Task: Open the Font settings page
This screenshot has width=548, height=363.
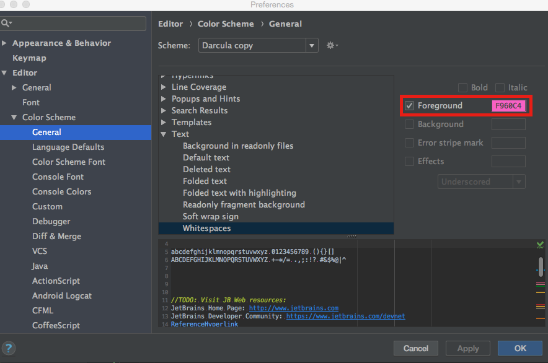Action: point(31,102)
